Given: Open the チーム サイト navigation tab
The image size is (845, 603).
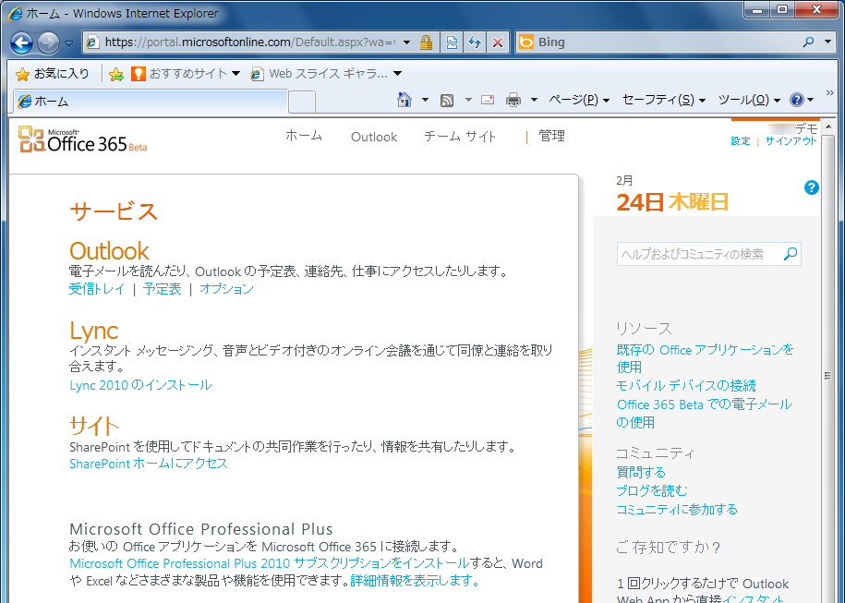Looking at the screenshot, I should point(460,137).
